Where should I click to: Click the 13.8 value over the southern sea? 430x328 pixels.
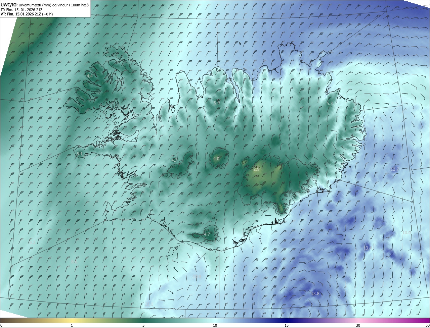point(315,294)
